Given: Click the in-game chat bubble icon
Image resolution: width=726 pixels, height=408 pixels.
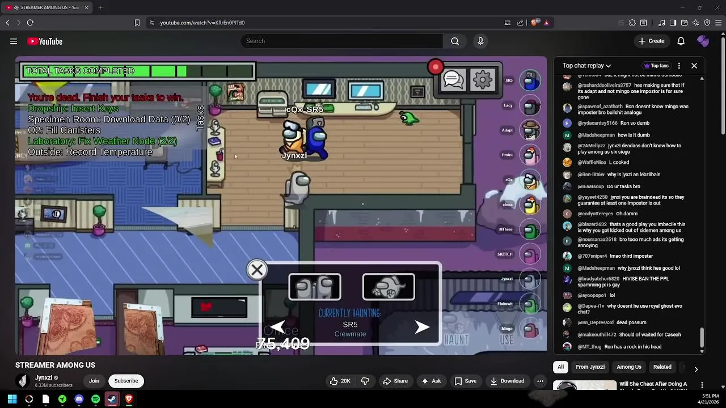Looking at the screenshot, I should pyautogui.click(x=453, y=80).
